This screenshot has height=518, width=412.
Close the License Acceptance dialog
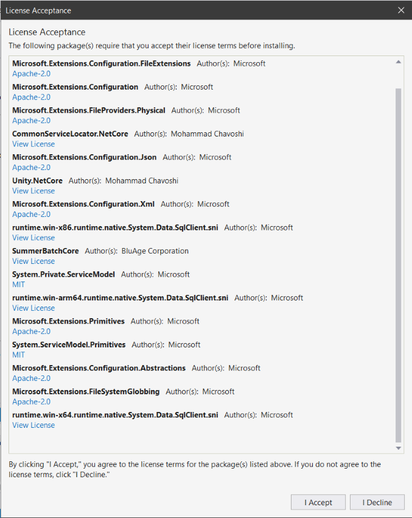401,10
